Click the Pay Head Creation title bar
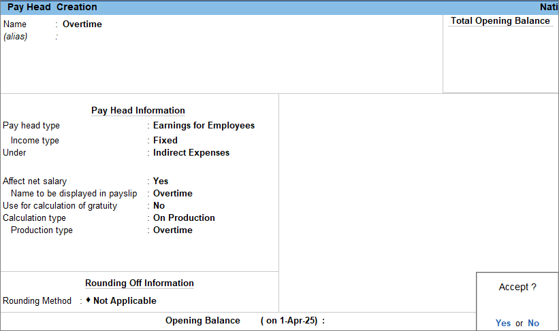The height and width of the screenshot is (331, 559). [x=52, y=7]
